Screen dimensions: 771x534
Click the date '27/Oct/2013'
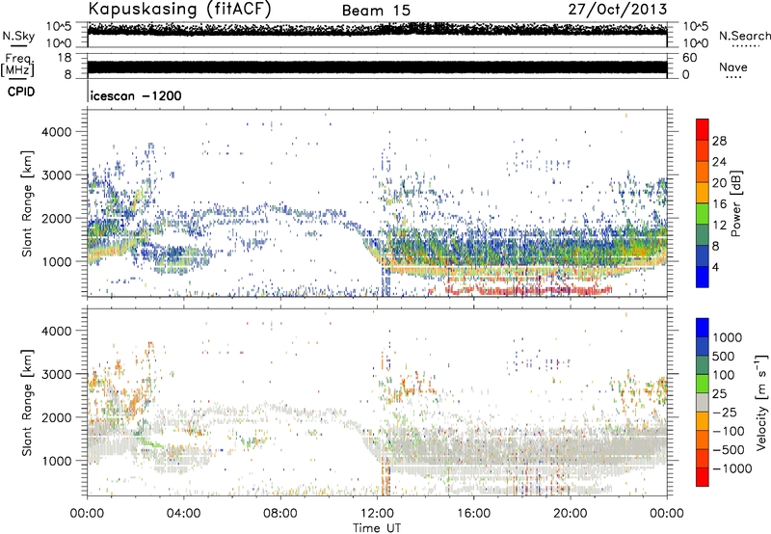tap(618, 10)
